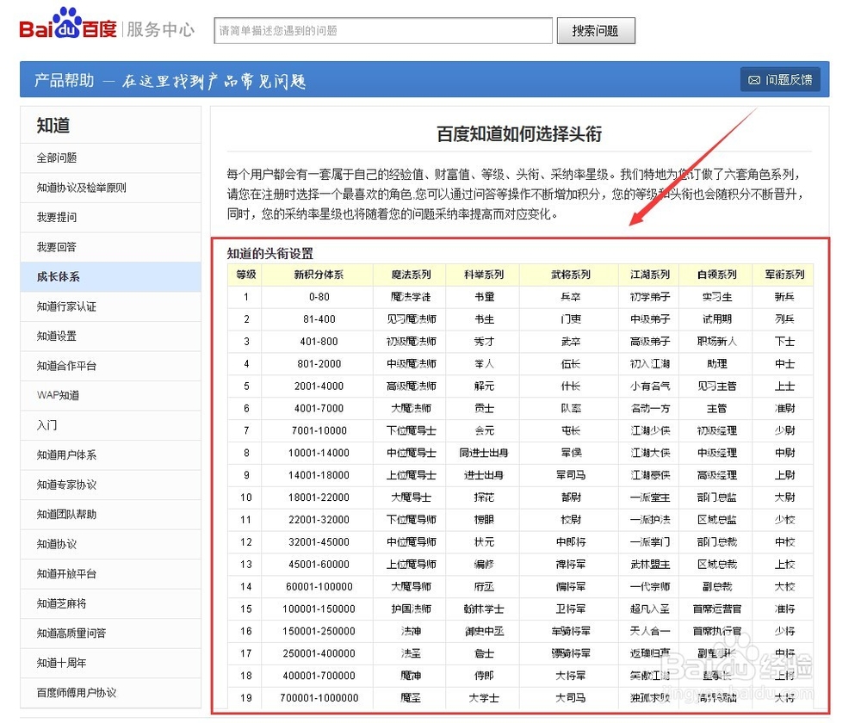
Task: Open 入门 sidebar item
Action: (x=111, y=425)
